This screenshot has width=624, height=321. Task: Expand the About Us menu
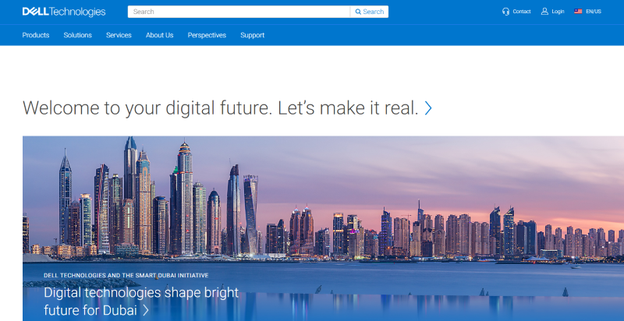click(160, 35)
